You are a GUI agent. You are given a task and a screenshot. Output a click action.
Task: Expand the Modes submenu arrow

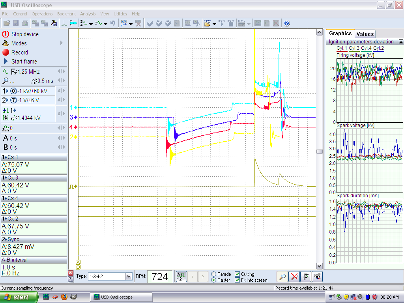click(x=62, y=43)
